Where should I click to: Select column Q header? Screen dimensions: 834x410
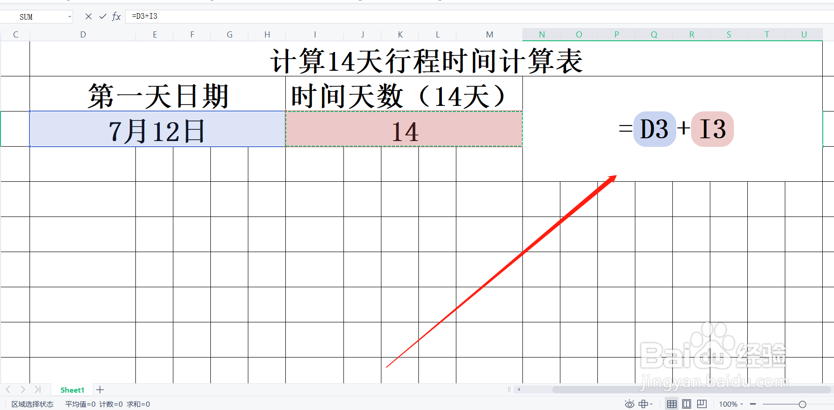coord(654,35)
